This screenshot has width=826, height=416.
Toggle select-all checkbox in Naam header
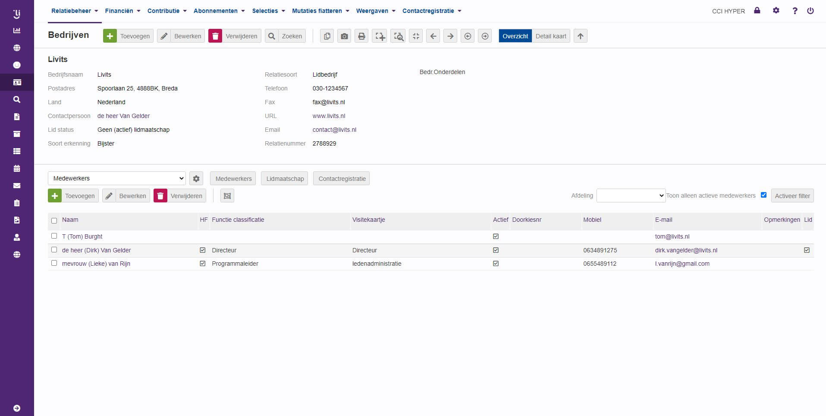click(x=54, y=220)
